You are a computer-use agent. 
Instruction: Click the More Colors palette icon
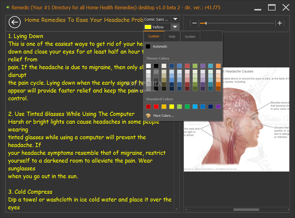point(148,116)
